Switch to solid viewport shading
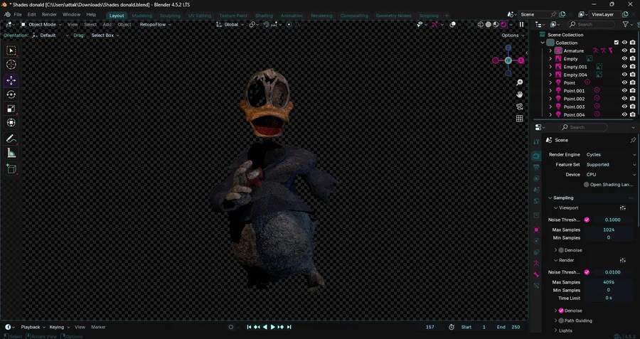The height and width of the screenshot is (339, 640). (488, 24)
